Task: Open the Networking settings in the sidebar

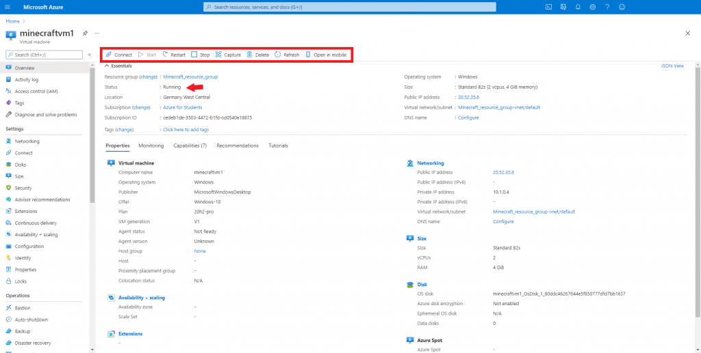Action: pyautogui.click(x=27, y=141)
